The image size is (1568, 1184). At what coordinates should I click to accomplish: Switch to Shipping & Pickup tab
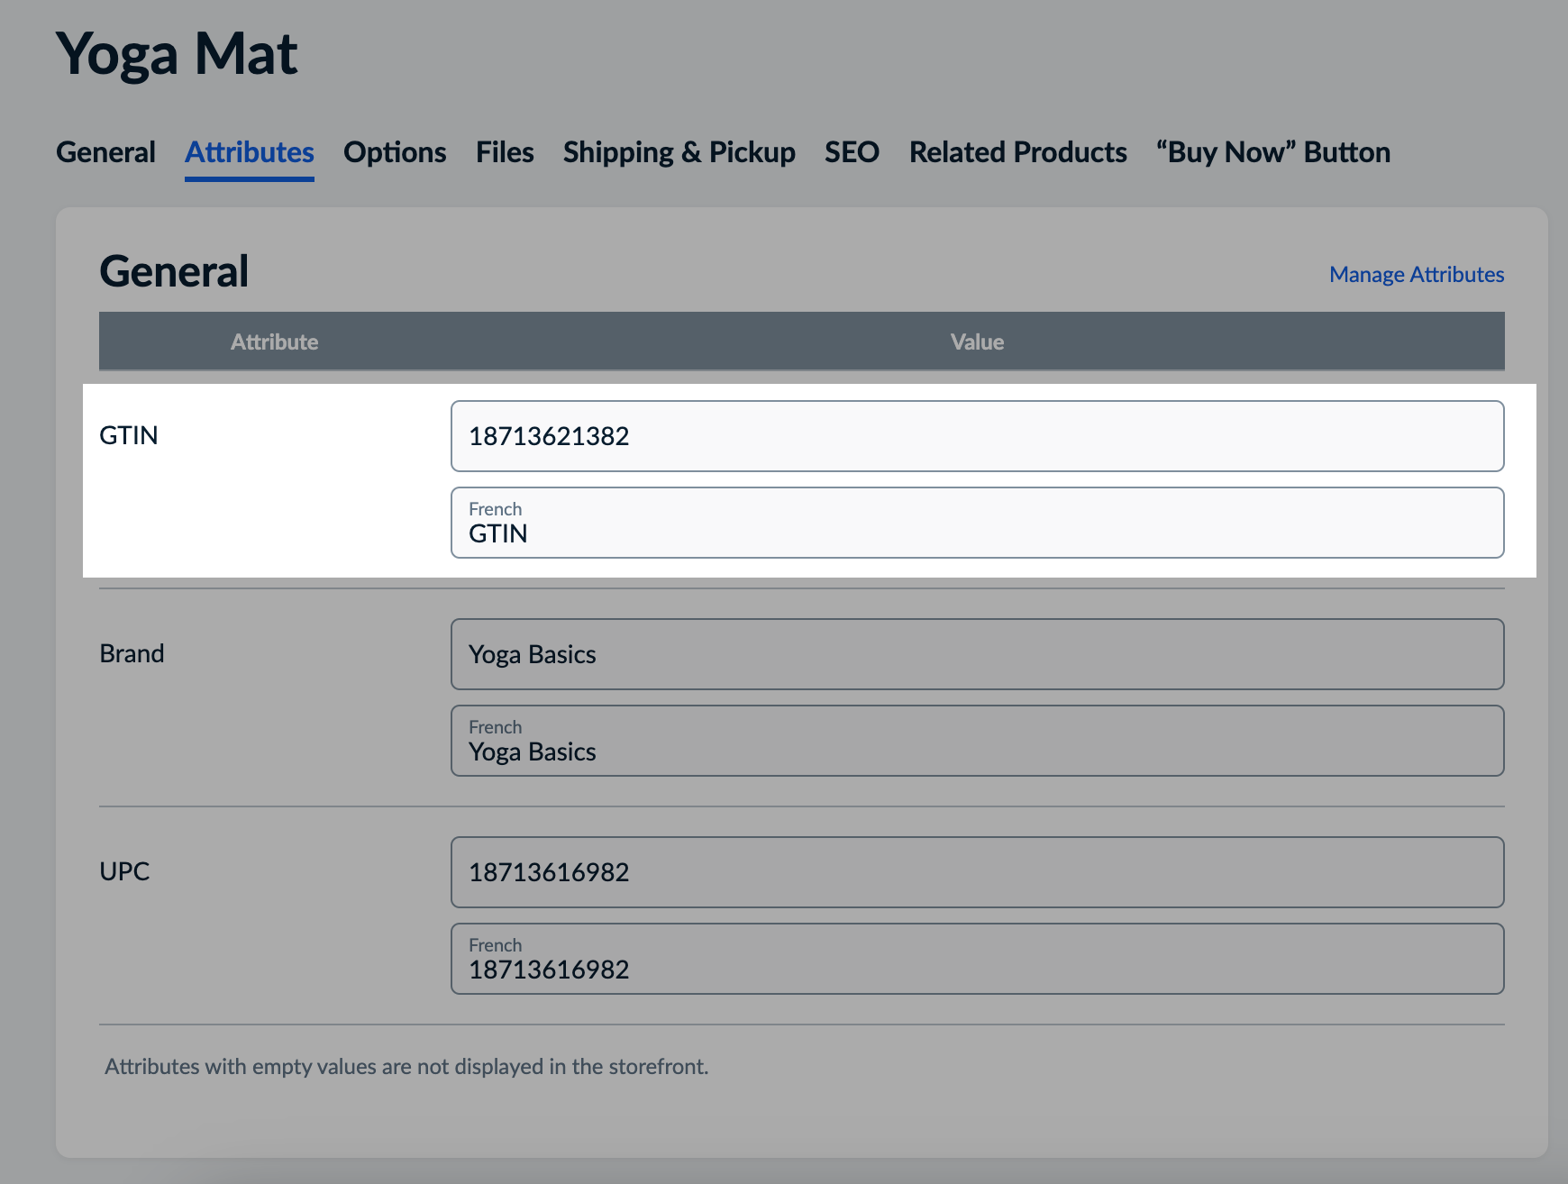(679, 152)
